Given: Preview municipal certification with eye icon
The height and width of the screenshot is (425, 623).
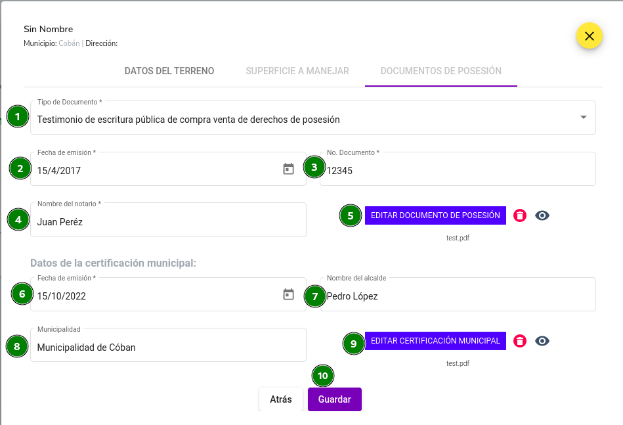Looking at the screenshot, I should pos(542,341).
